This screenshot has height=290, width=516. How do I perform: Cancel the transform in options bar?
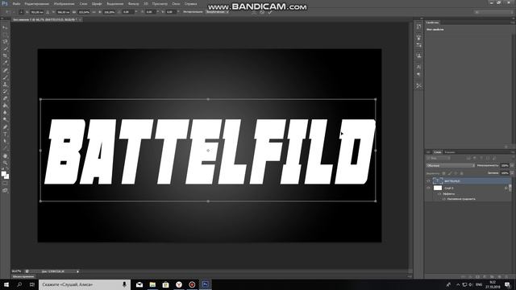(x=262, y=12)
